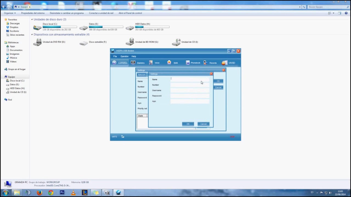The width and height of the screenshot is (351, 197).
Task: Open the address bar history dropdown in Explorer
Action: (x=300, y=7)
